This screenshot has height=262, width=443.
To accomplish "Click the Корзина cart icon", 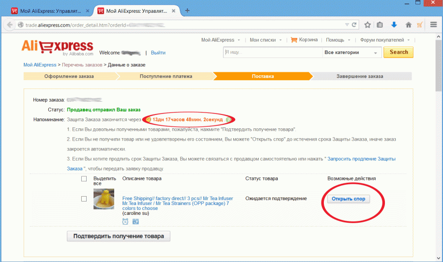I will tap(294, 40).
